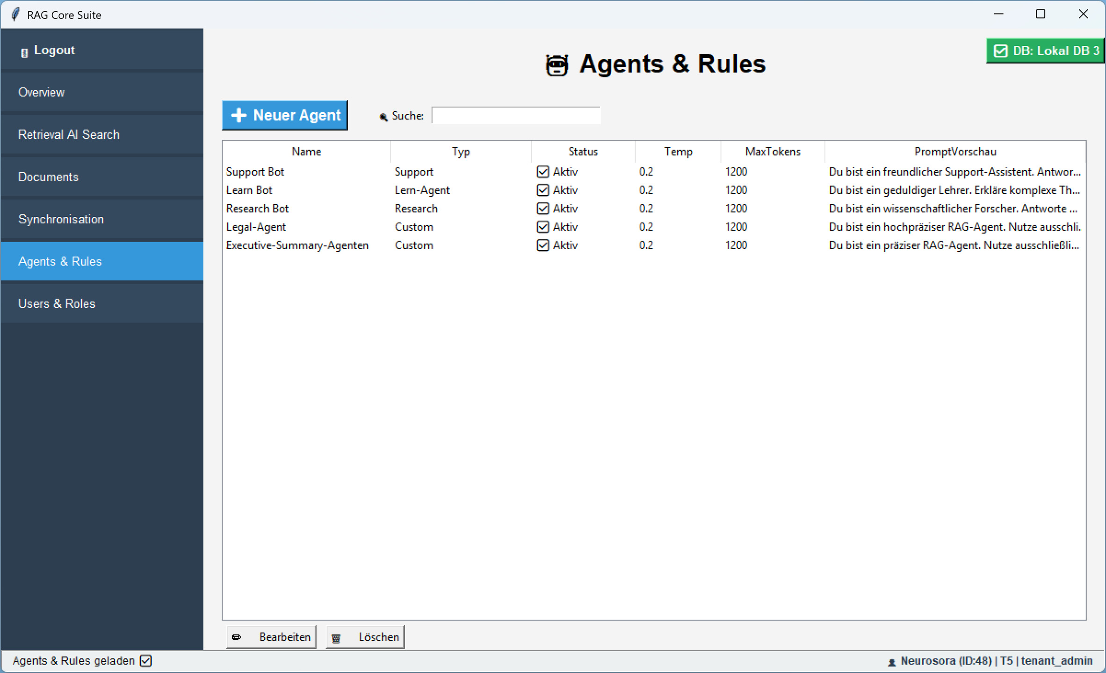The height and width of the screenshot is (673, 1106).
Task: Click the robot icon beside Agents & Rules title
Action: 556,64
